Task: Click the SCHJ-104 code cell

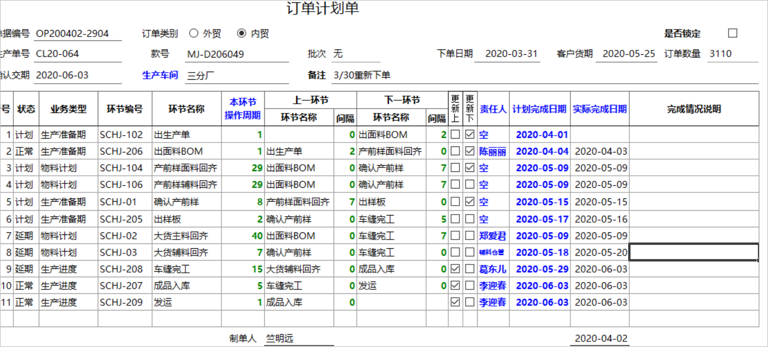Action: (x=125, y=168)
